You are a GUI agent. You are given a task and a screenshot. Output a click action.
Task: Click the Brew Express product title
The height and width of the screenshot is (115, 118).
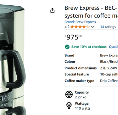(91, 12)
